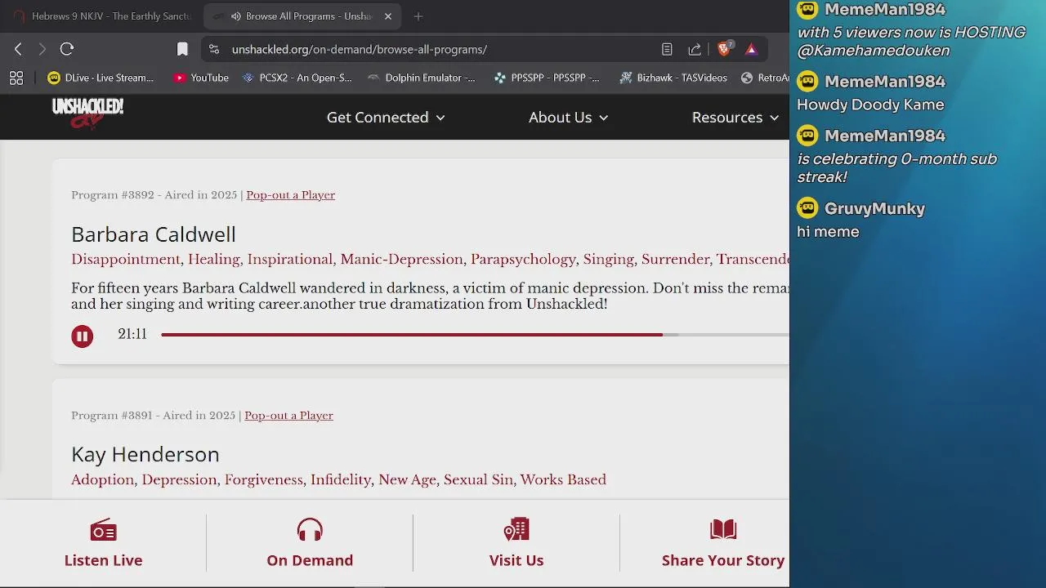Select the Depression tag under Kay Henderson
The image size is (1046, 588).
[179, 480]
